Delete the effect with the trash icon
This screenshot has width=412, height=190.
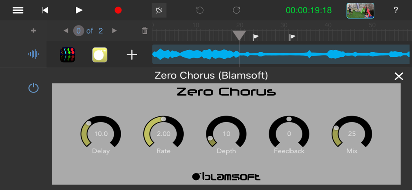145,31
